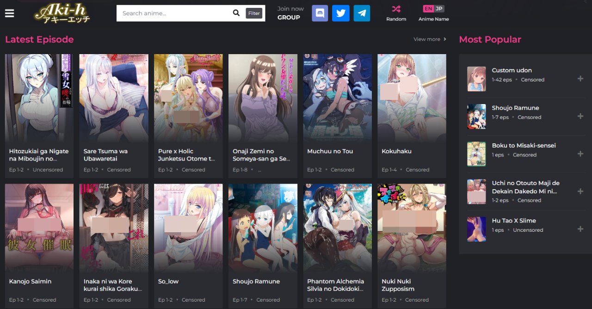The width and height of the screenshot is (592, 309).
Task: Click View more for Latest Episode
Action: point(430,39)
